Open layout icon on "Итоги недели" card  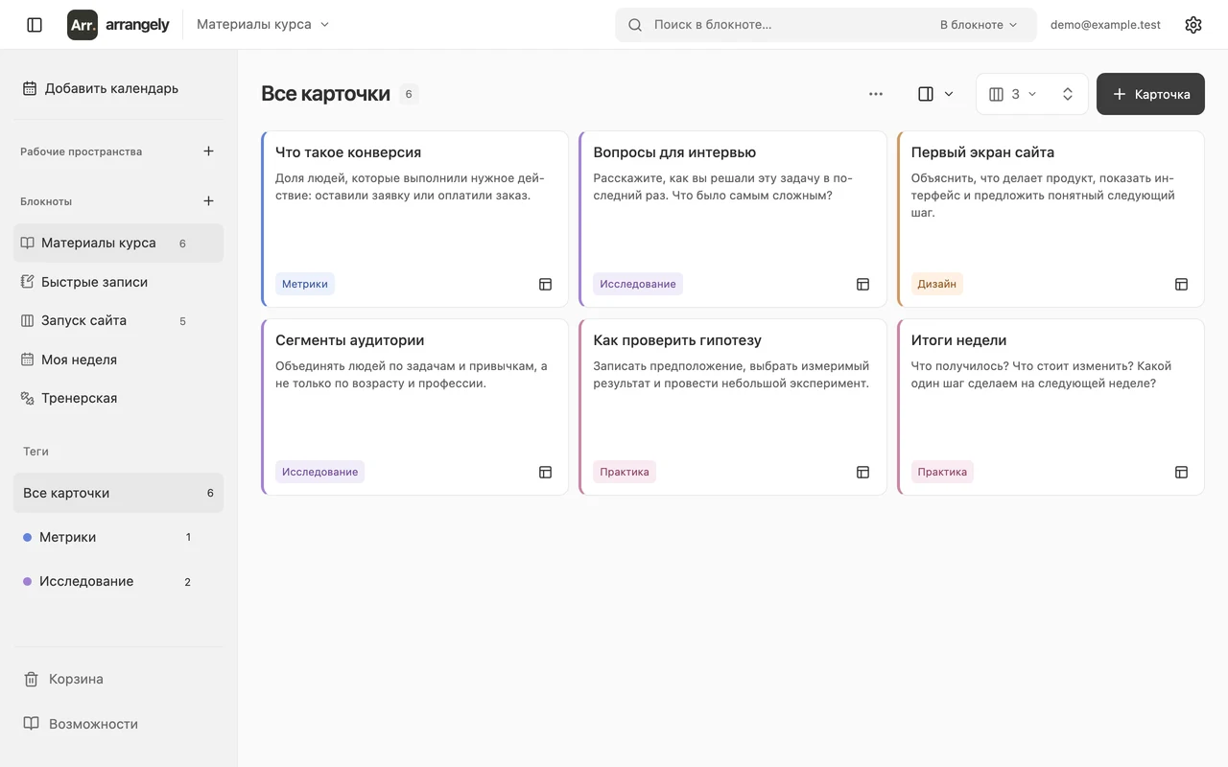(1181, 472)
